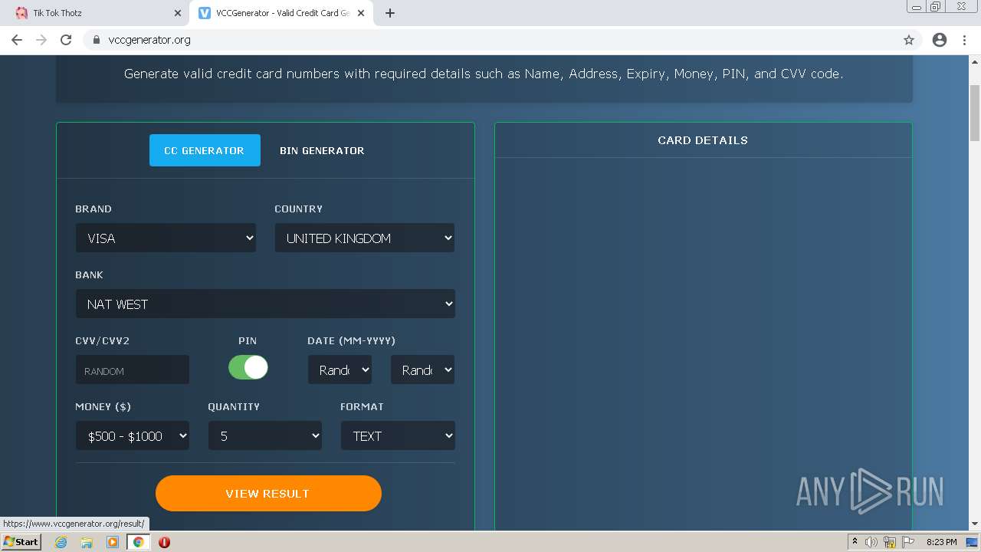Viewport: 981px width, 552px height.
Task: Open the expiry month Random dropdown
Action: [340, 370]
